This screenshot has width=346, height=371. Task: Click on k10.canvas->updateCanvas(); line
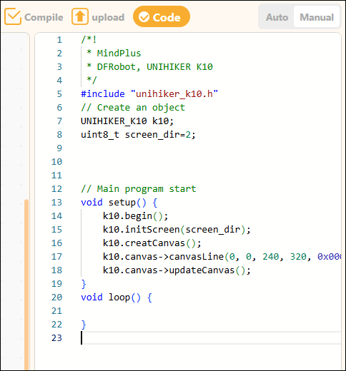pyautogui.click(x=177, y=270)
